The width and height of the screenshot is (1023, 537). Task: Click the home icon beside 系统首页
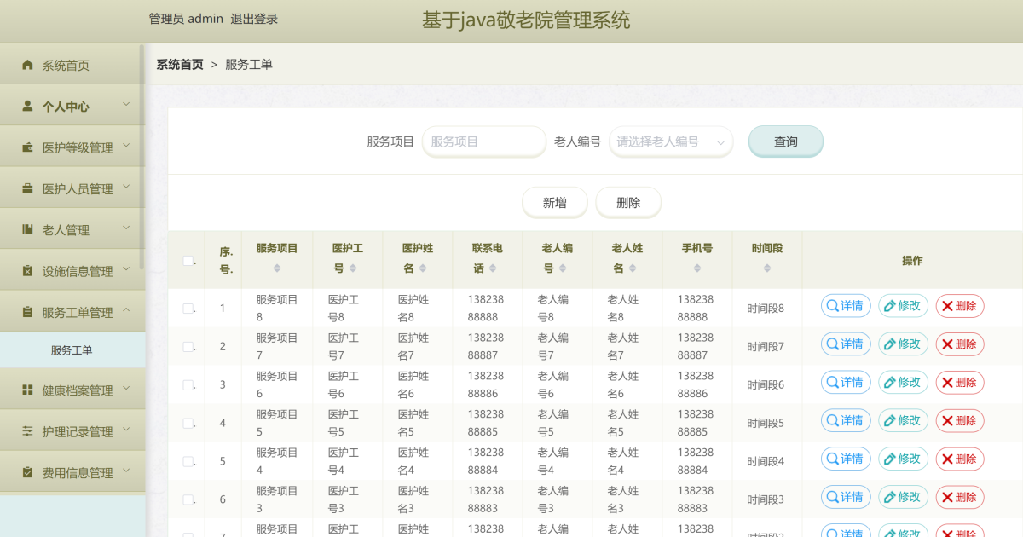point(27,66)
